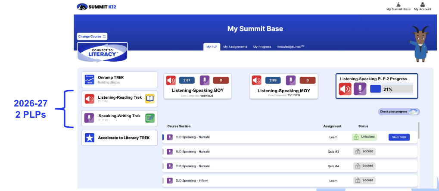Click the Listening-Speaking BOY title
Screen dimensions: 439x191
tap(198, 91)
